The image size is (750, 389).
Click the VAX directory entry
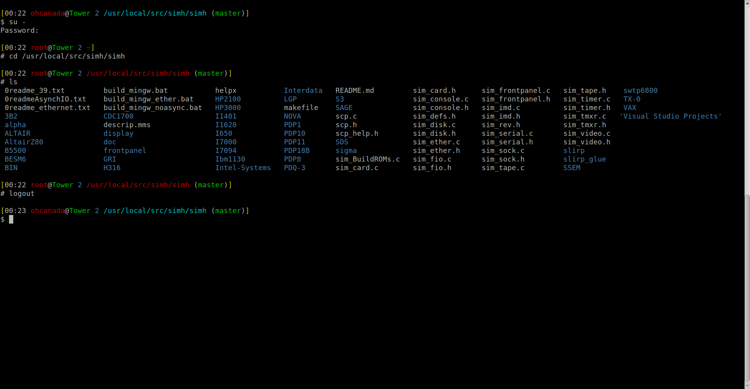pyautogui.click(x=630, y=108)
